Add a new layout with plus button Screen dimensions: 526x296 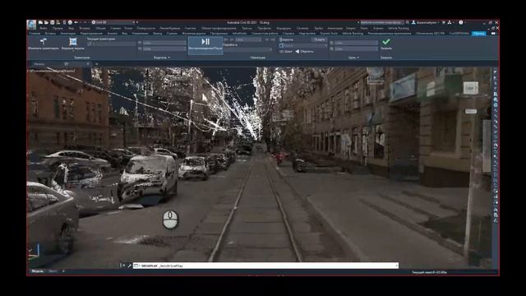click(x=63, y=271)
